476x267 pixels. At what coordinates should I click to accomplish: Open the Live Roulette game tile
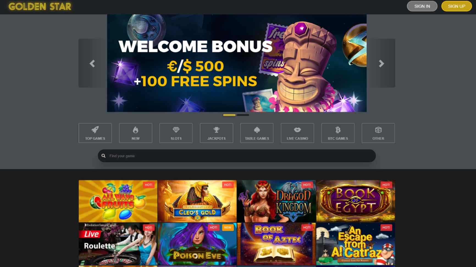(x=118, y=244)
